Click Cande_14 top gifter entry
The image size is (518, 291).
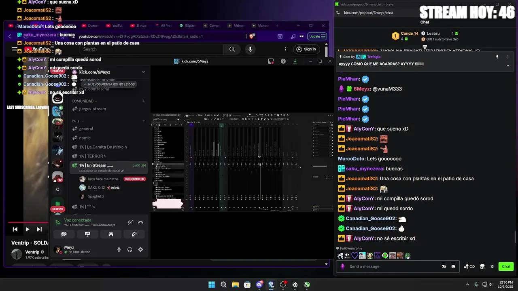tap(405, 36)
